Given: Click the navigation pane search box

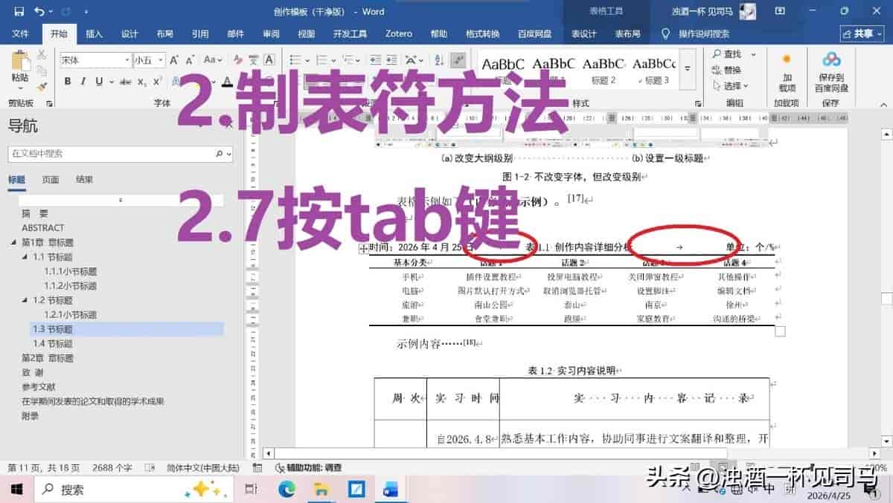Looking at the screenshot, I should [x=120, y=154].
